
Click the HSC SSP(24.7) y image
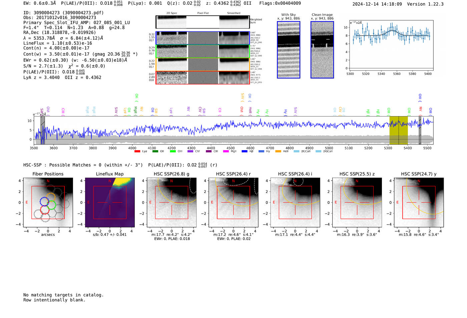click(419, 202)
